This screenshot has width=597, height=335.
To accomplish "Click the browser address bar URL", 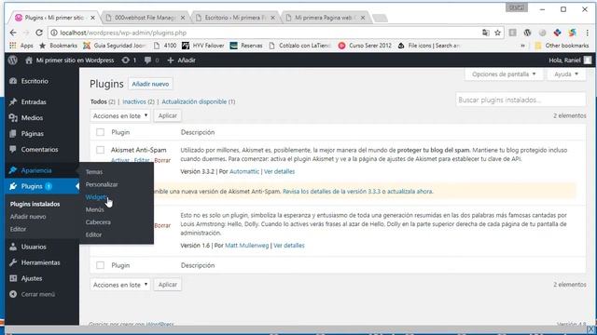I will pyautogui.click(x=123, y=33).
